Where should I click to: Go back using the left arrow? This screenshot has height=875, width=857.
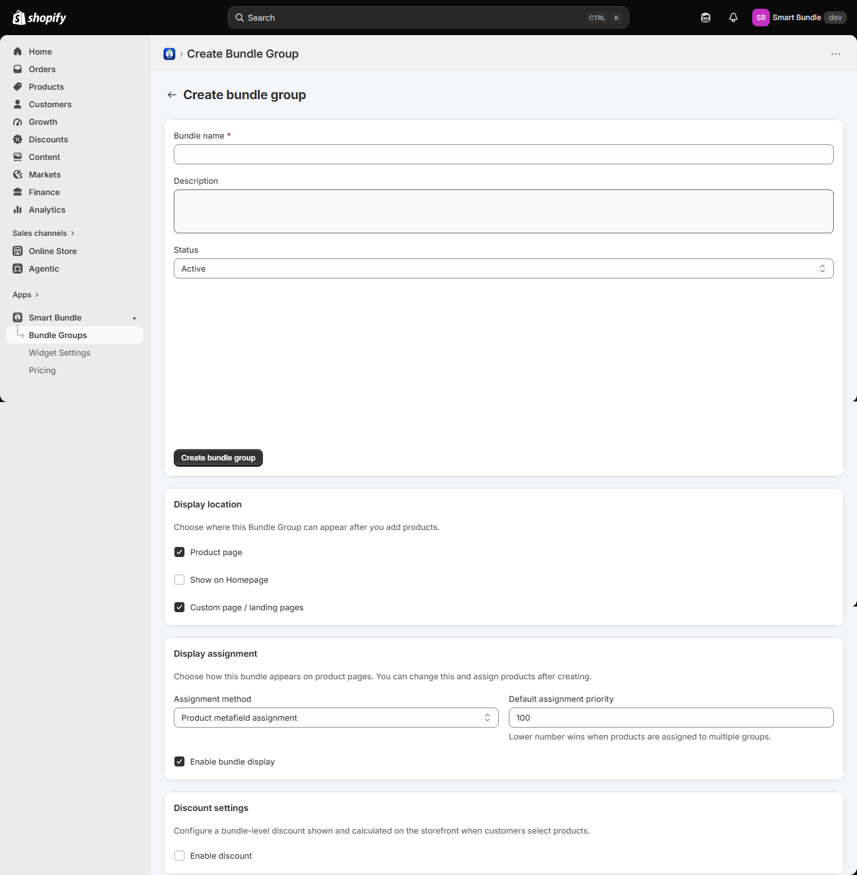(172, 95)
